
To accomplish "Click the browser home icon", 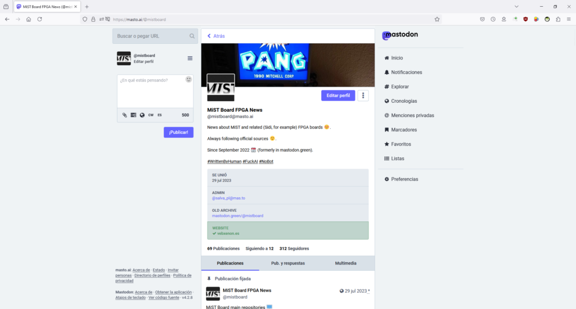I will pyautogui.click(x=29, y=20).
